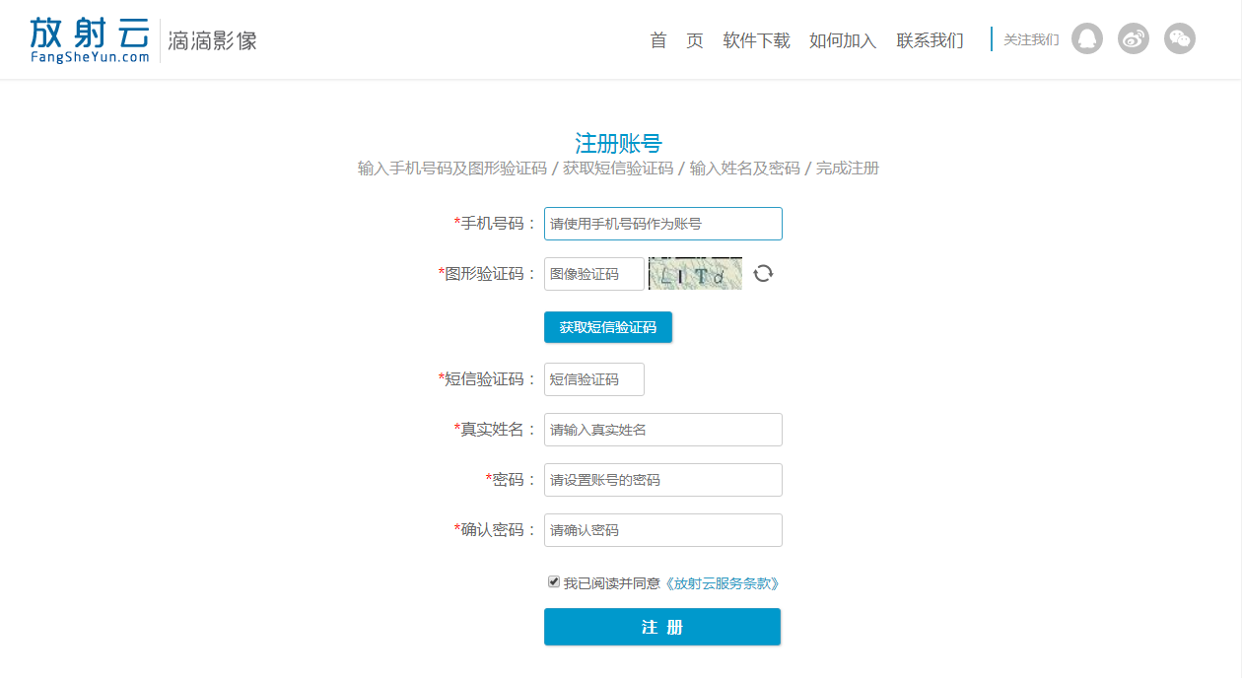Focus the 手机号码 input field
1242x678 pixels.
662,224
